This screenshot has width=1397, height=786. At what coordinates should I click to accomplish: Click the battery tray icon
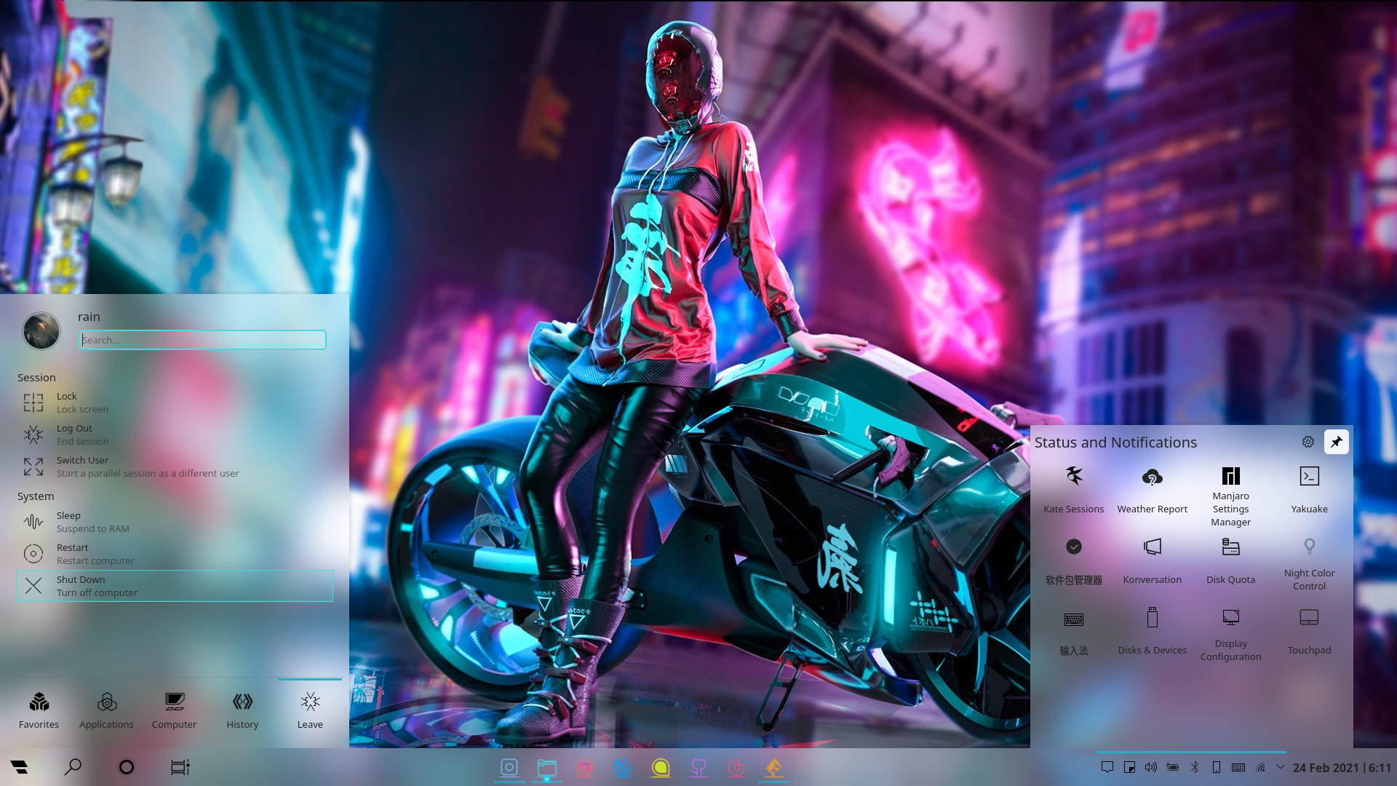[1173, 767]
